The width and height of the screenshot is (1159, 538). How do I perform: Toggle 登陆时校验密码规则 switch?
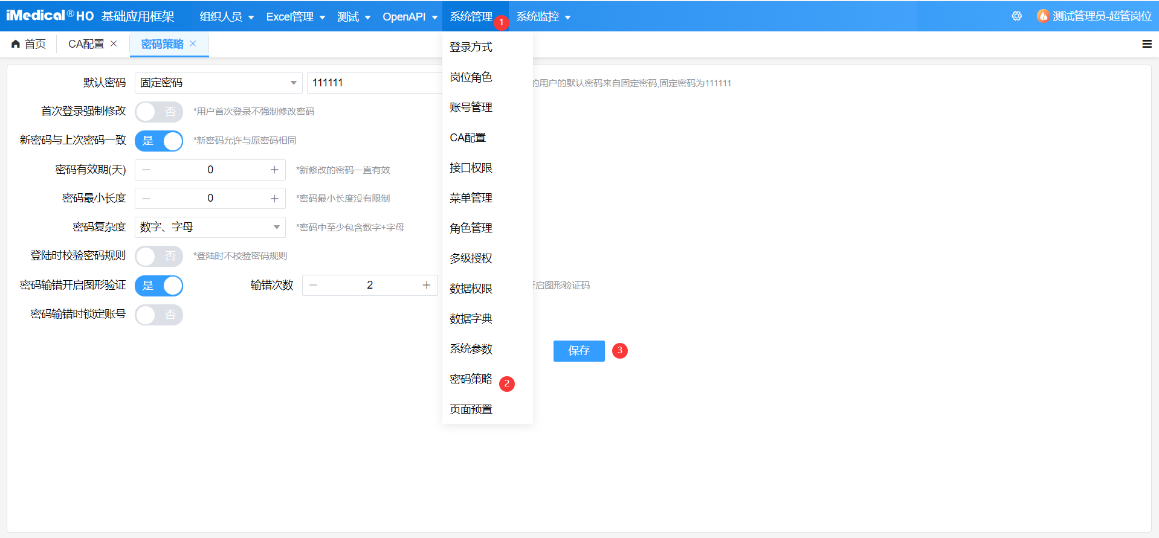(x=159, y=256)
